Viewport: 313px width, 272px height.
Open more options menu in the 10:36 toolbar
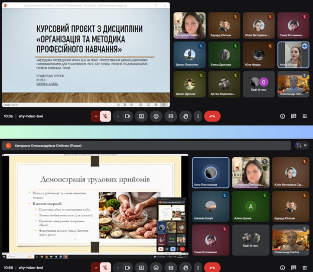click(198, 116)
